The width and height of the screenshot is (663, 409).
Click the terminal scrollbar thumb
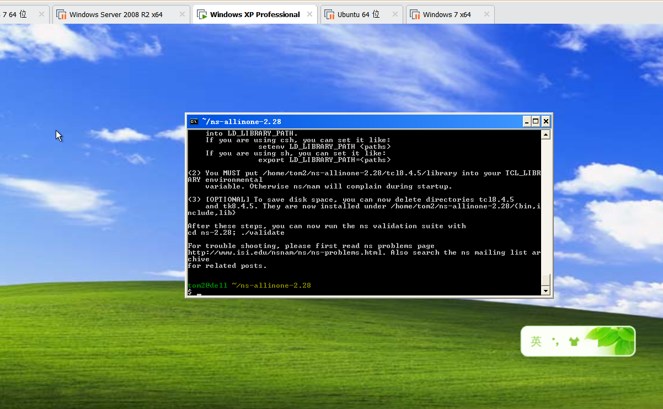[x=546, y=280]
